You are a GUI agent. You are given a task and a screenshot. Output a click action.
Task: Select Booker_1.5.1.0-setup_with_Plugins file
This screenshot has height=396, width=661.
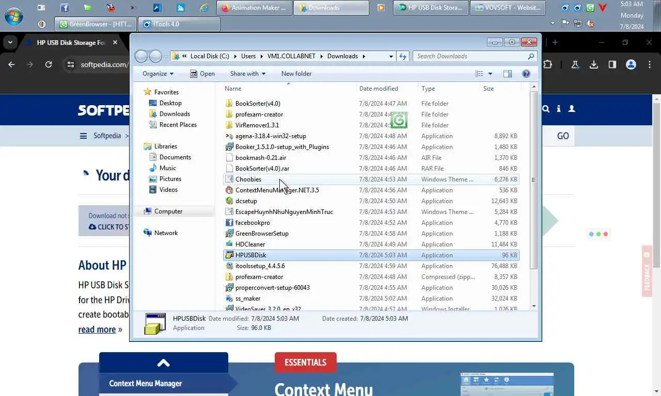tap(282, 146)
